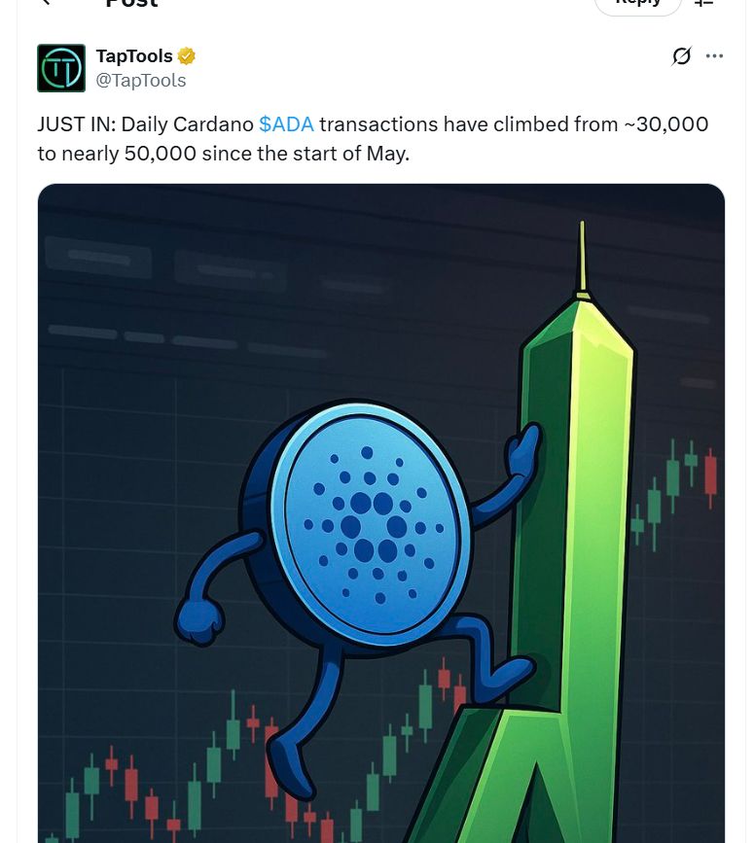Click the TapTools profile avatar
The width and height of the screenshot is (754, 843).
pyautogui.click(x=61, y=68)
